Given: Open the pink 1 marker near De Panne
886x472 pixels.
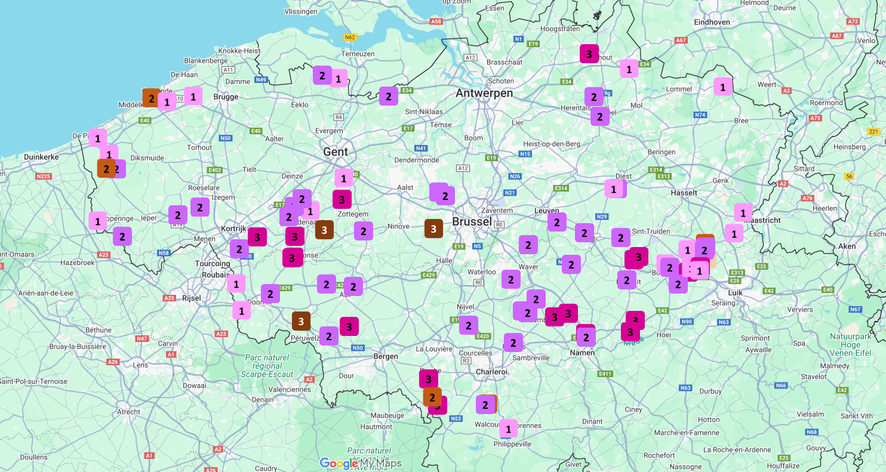Looking at the screenshot, I should coord(97,138).
